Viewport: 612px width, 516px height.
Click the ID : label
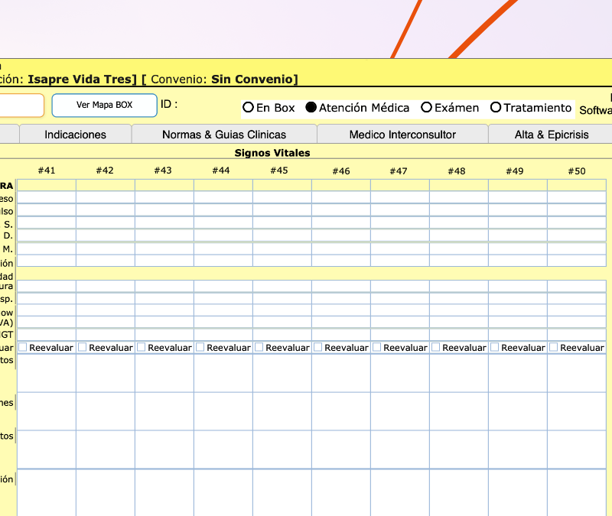tap(169, 104)
